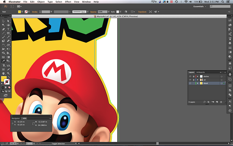233x146 pixels.
Task: Select the Scale tool
Action: [x=8, y=45]
